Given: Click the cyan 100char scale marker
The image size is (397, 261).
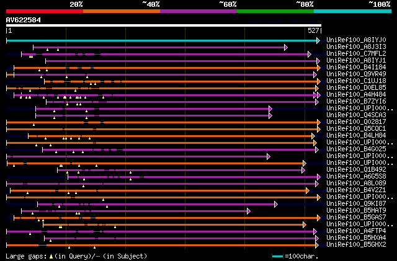Looking at the screenshot, I should pos(277,256).
